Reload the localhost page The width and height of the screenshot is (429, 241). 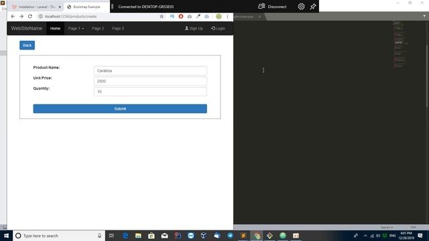click(x=30, y=16)
